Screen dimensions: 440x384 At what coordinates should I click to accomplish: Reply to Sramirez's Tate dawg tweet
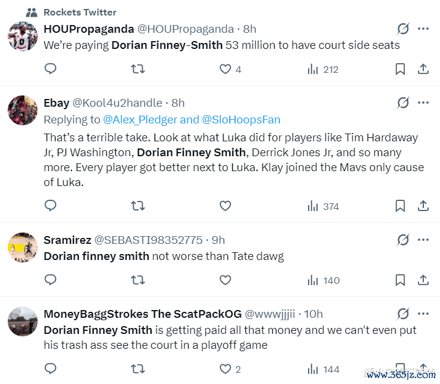pyautogui.click(x=51, y=280)
